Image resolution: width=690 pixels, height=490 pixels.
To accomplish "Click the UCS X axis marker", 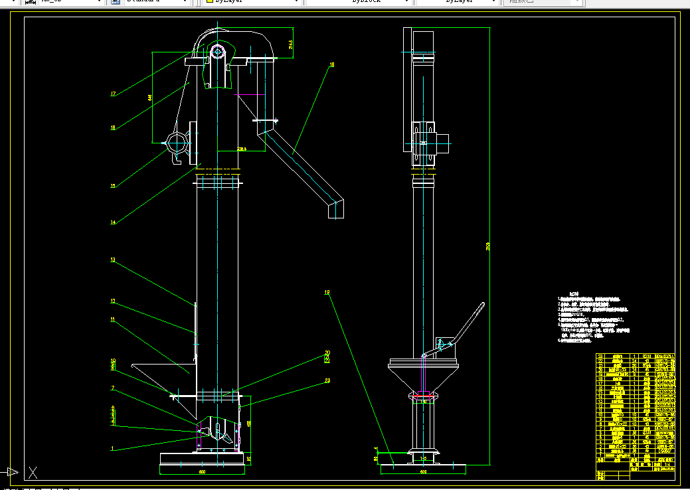I will (x=33, y=473).
